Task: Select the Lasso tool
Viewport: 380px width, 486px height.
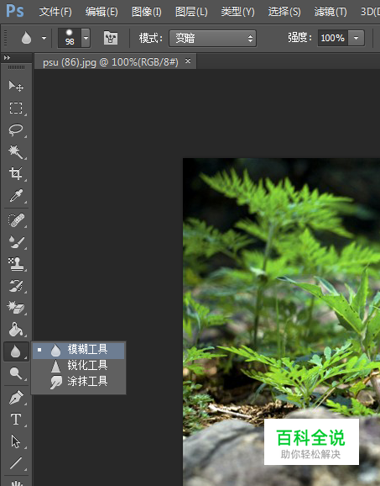Action: pyautogui.click(x=16, y=129)
